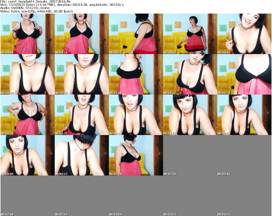Choose the 00:01:53 preview frame

click(190, 115)
